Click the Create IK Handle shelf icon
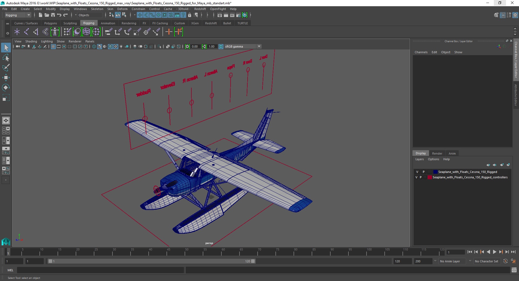This screenshot has width=519, height=281. tap(36, 32)
